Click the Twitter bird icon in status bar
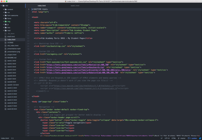Image resolution: width=202 pixels, height=140 pixels. click(200, 138)
